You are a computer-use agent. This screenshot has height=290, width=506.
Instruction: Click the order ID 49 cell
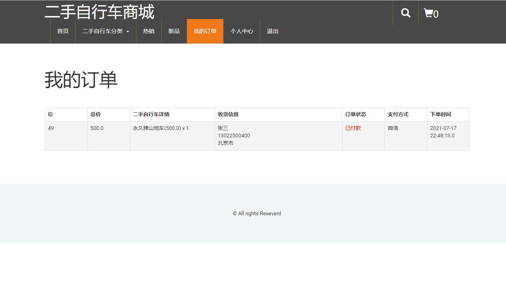pos(50,128)
